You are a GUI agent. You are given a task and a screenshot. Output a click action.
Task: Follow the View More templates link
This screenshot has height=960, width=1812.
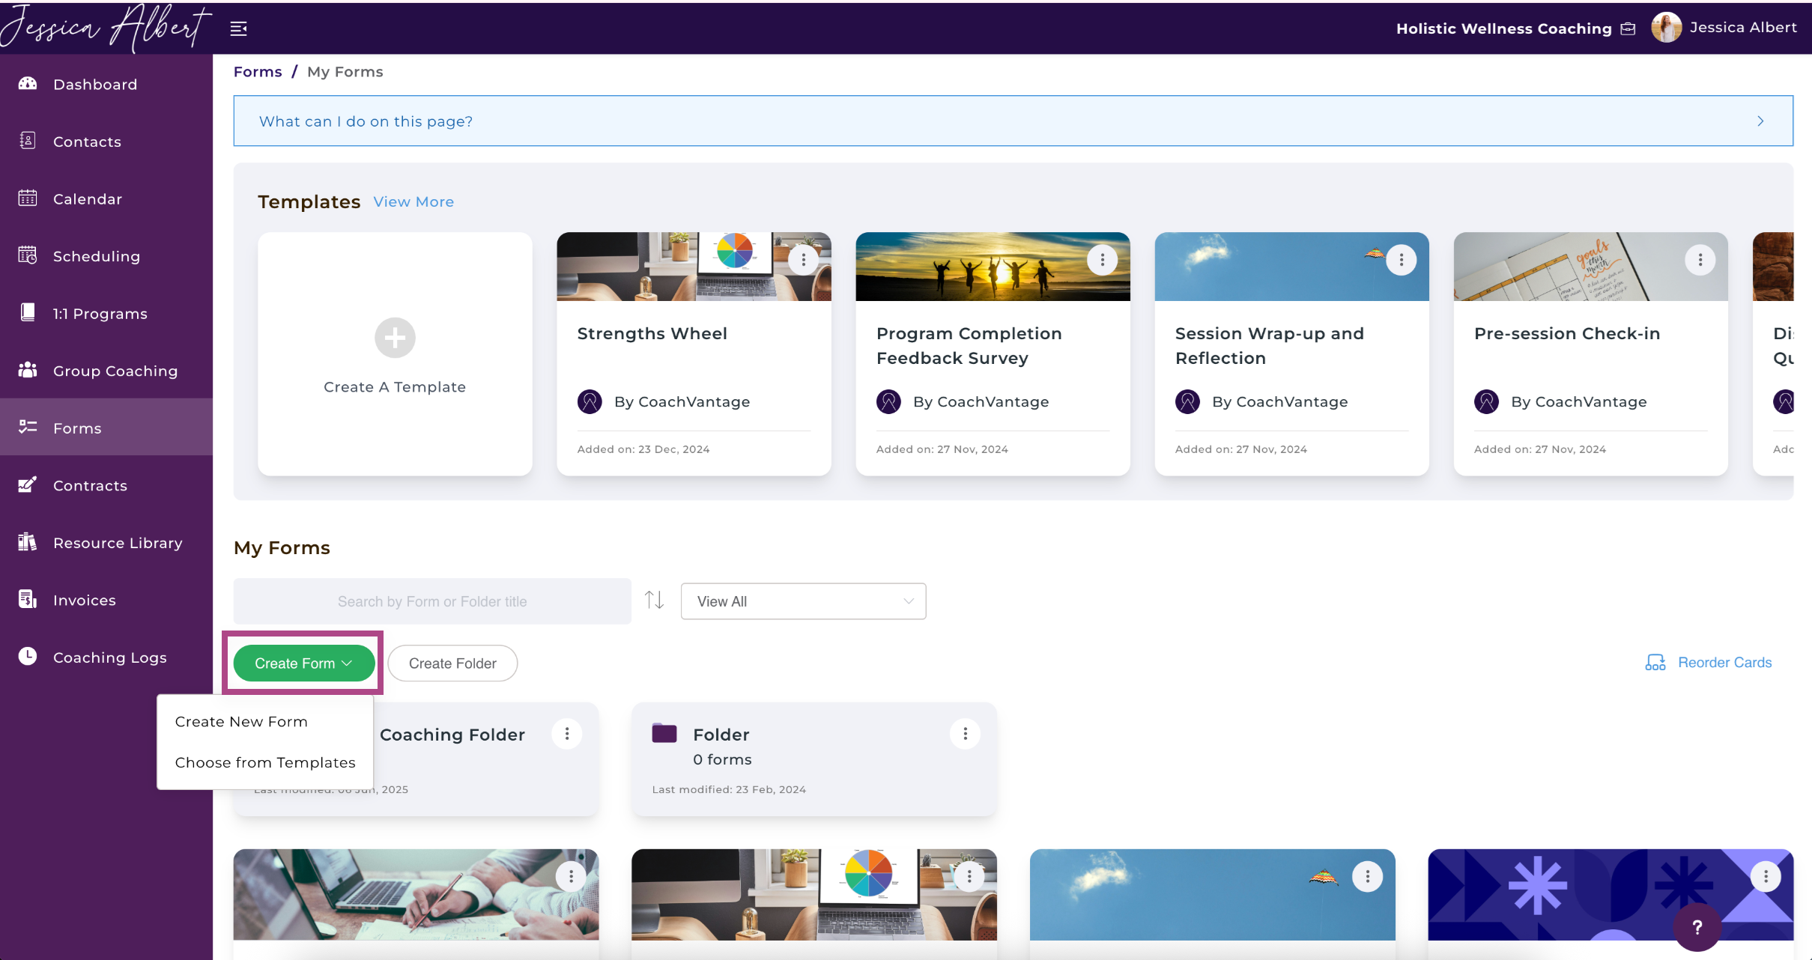click(x=413, y=201)
